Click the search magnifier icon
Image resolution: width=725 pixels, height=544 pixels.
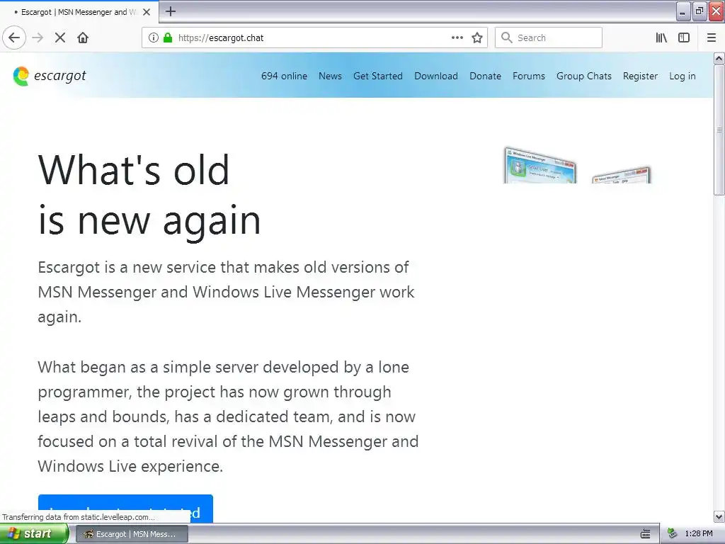[507, 38]
